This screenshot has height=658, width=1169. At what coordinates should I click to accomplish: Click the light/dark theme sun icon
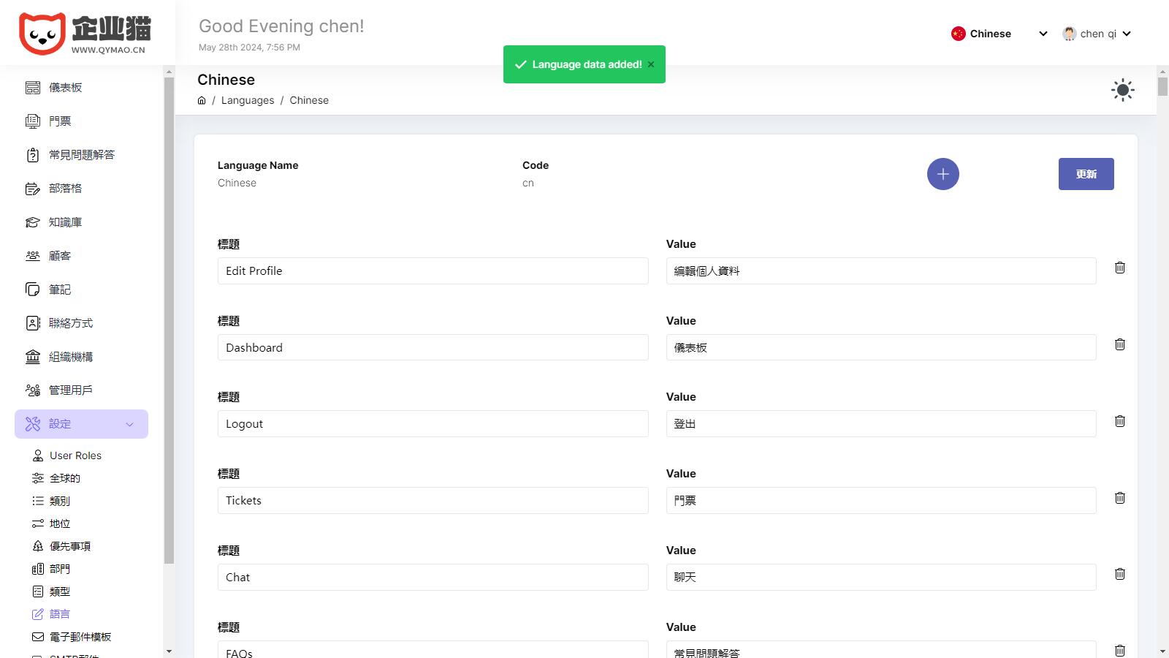[1122, 90]
